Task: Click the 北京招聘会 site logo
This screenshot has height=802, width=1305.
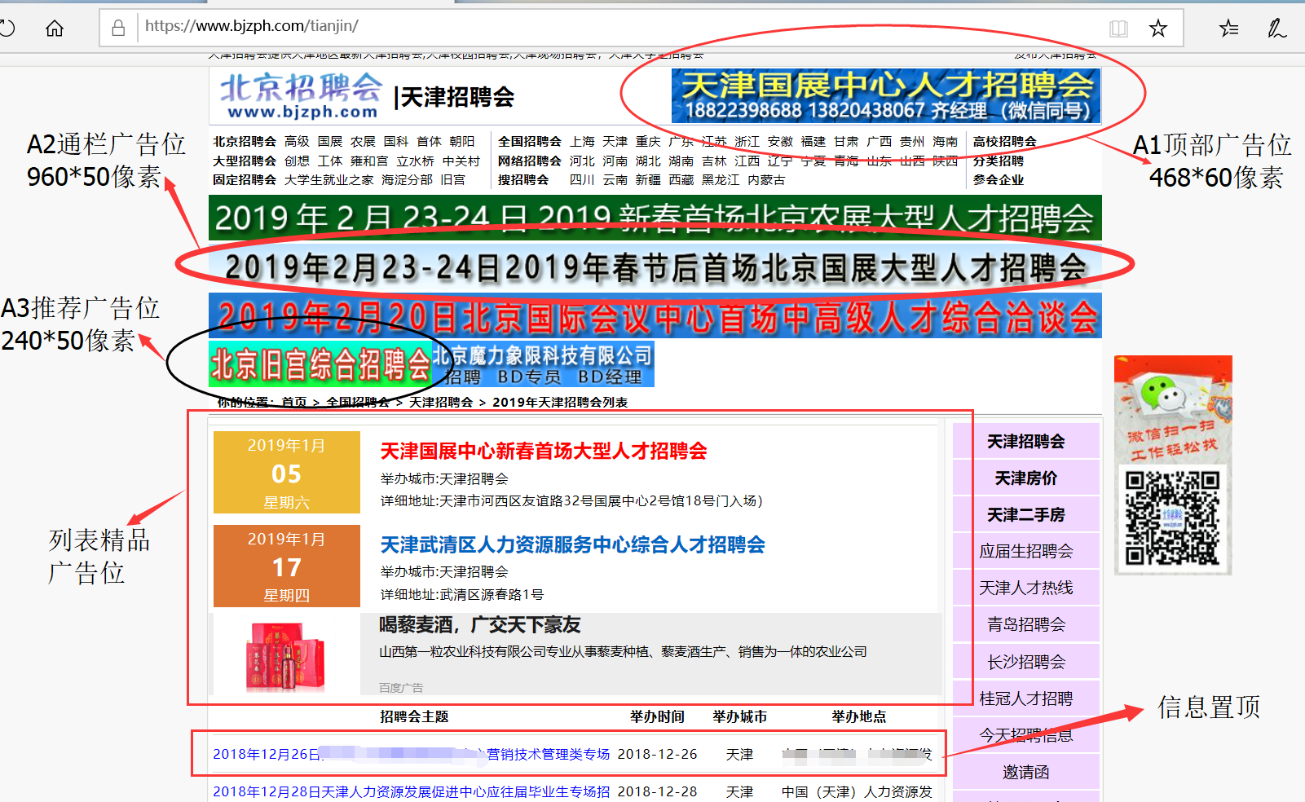Action: (301, 96)
